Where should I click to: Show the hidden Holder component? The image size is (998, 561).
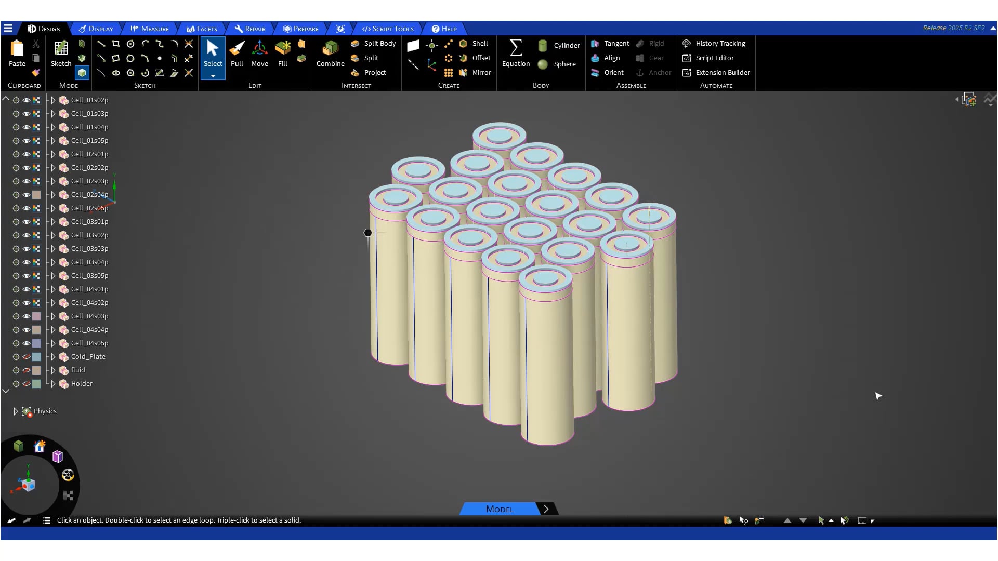pyautogui.click(x=26, y=384)
